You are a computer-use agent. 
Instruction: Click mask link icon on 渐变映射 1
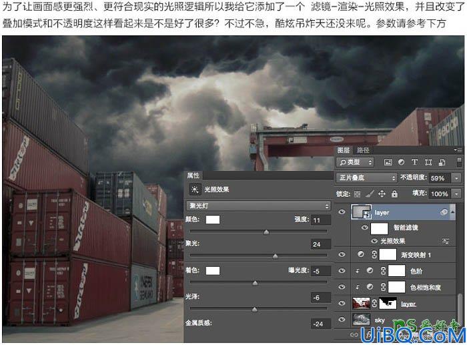tap(374, 254)
